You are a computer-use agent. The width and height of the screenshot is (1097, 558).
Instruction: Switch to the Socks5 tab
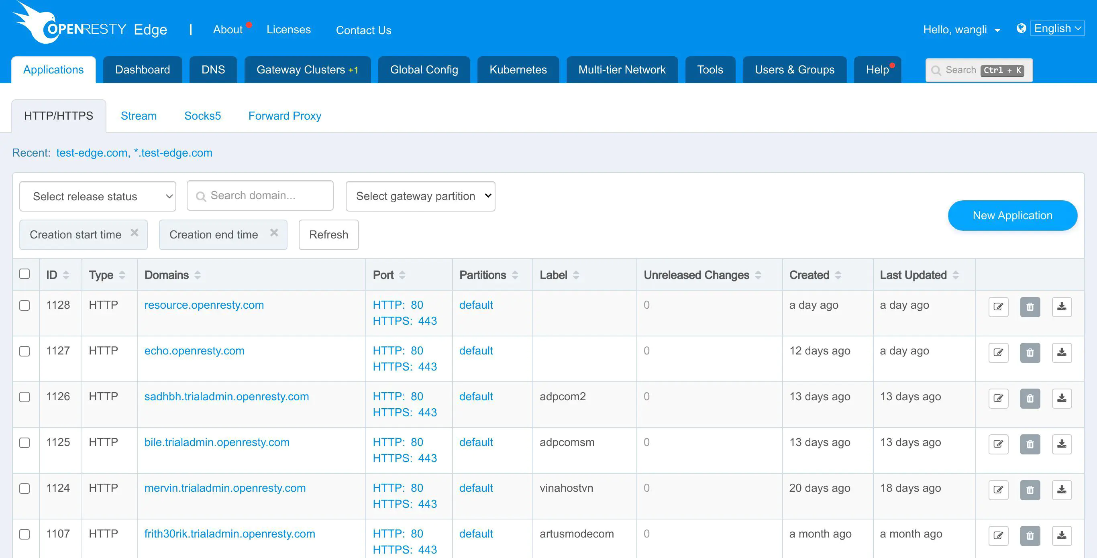point(203,116)
